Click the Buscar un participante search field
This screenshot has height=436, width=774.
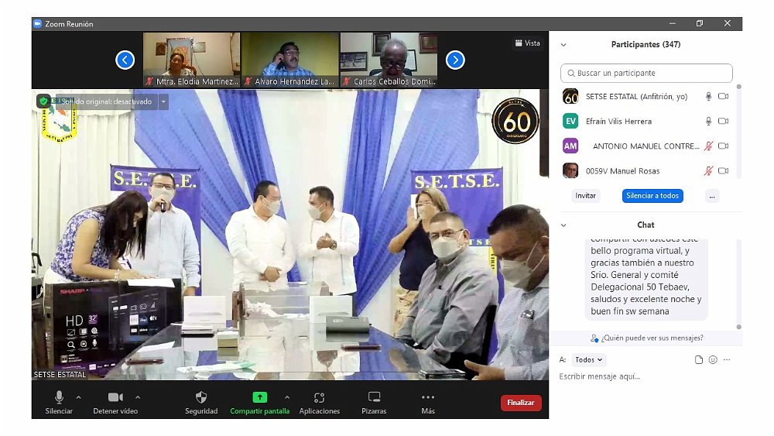(x=646, y=74)
